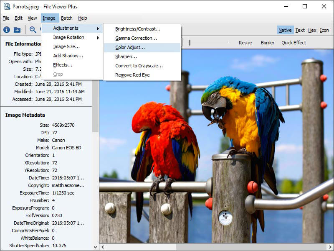
Task: Click the zoom out magnifier icon
Action: click(x=33, y=30)
